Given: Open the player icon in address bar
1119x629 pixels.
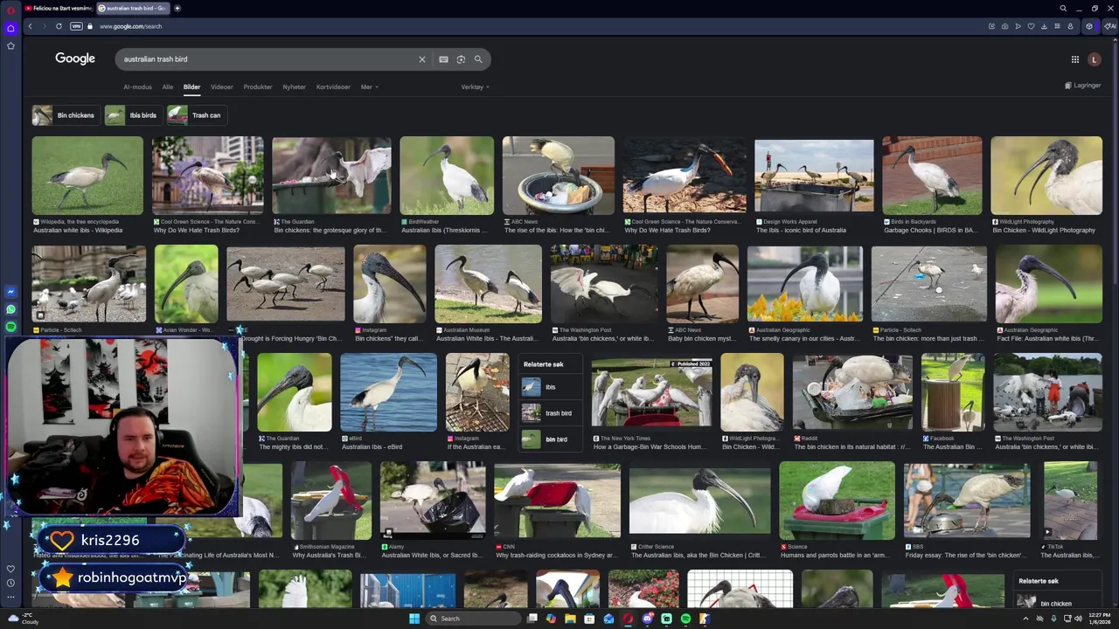Looking at the screenshot, I should coord(1018,26).
